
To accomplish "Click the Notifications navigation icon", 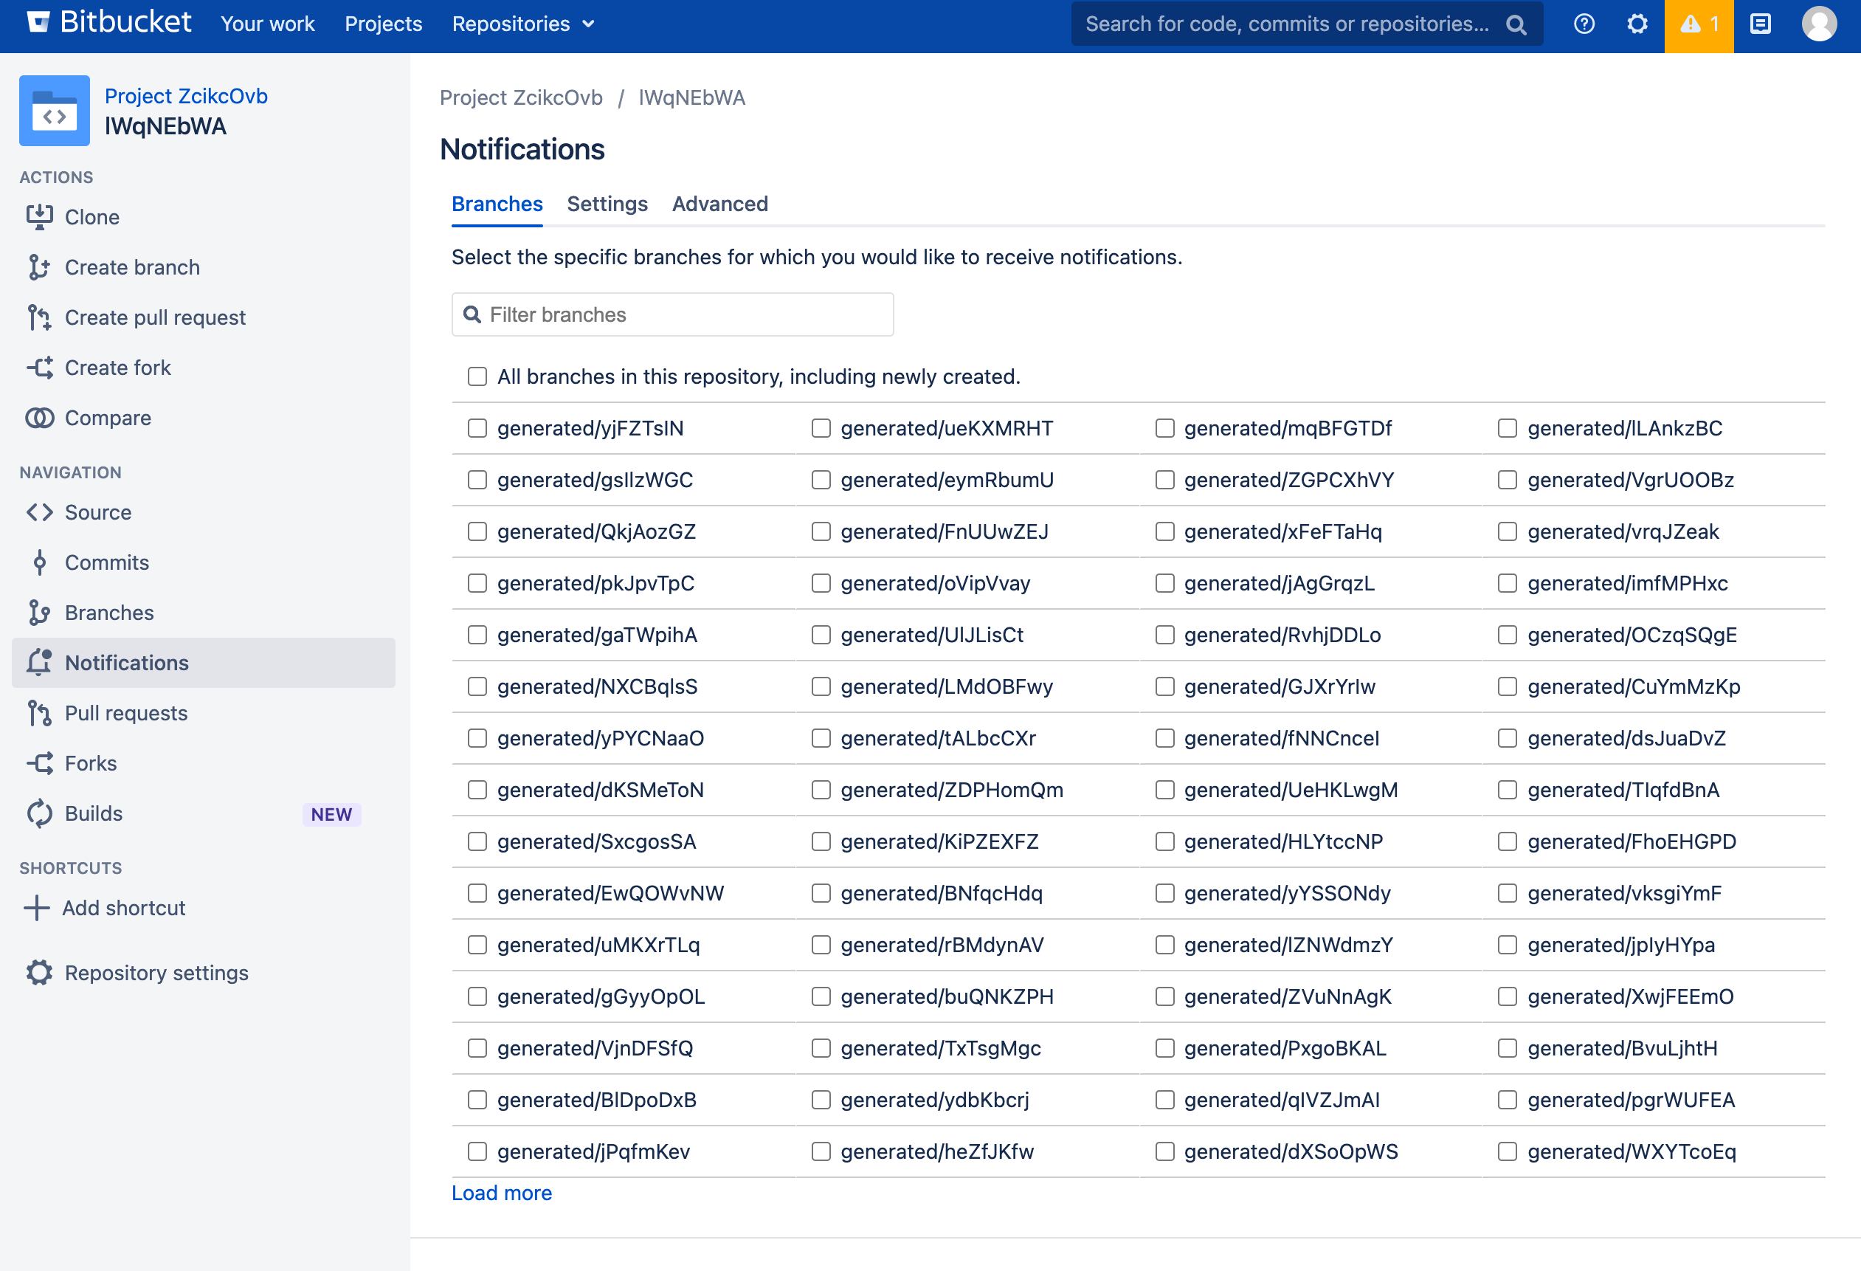I will 38,661.
